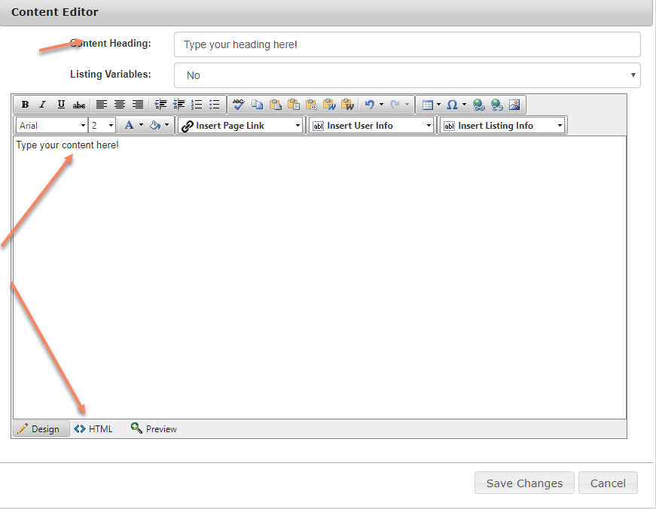The image size is (656, 509).
Task: Click the second indent icon beside numbered list
Action: coord(178,105)
